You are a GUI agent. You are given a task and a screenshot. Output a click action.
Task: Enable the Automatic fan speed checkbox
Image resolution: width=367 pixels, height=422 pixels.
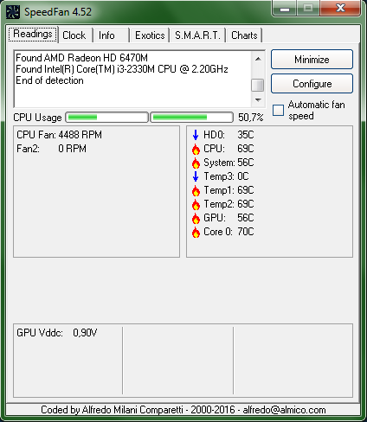point(279,111)
